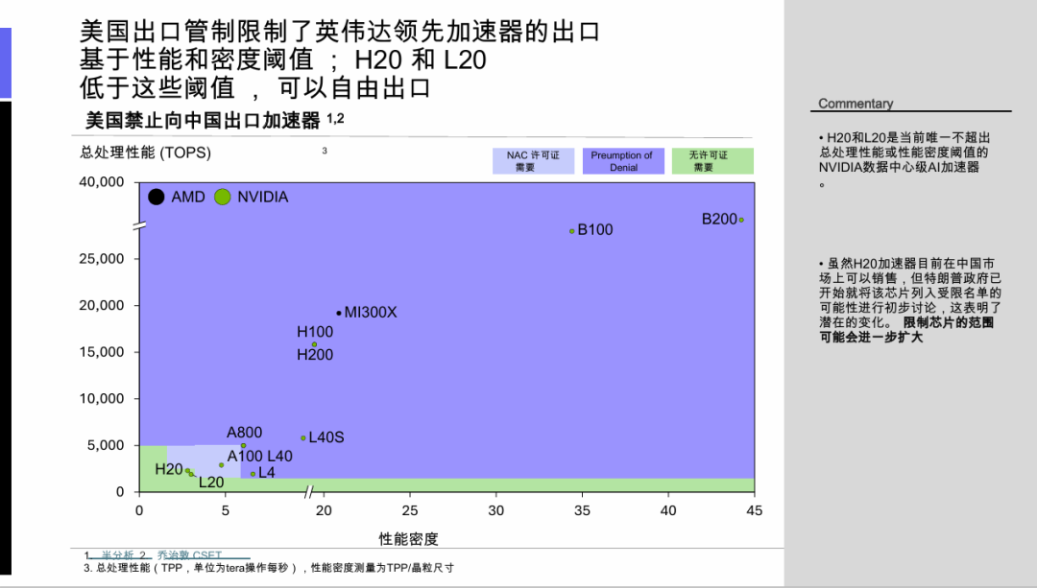
Task: Click the x-axis value 45
Action: pos(754,510)
